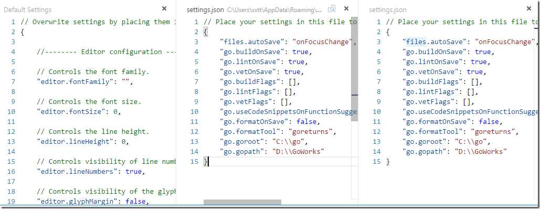Click "go.vetOnSave" key in the middle editor

248,72
